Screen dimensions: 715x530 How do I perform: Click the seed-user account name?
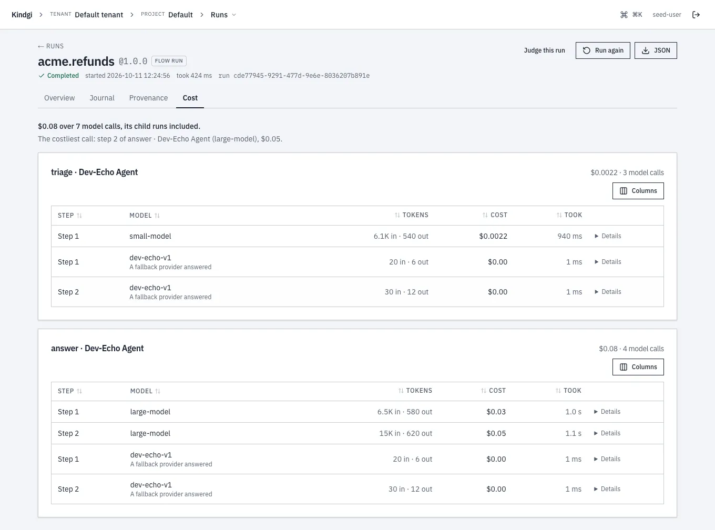667,15
